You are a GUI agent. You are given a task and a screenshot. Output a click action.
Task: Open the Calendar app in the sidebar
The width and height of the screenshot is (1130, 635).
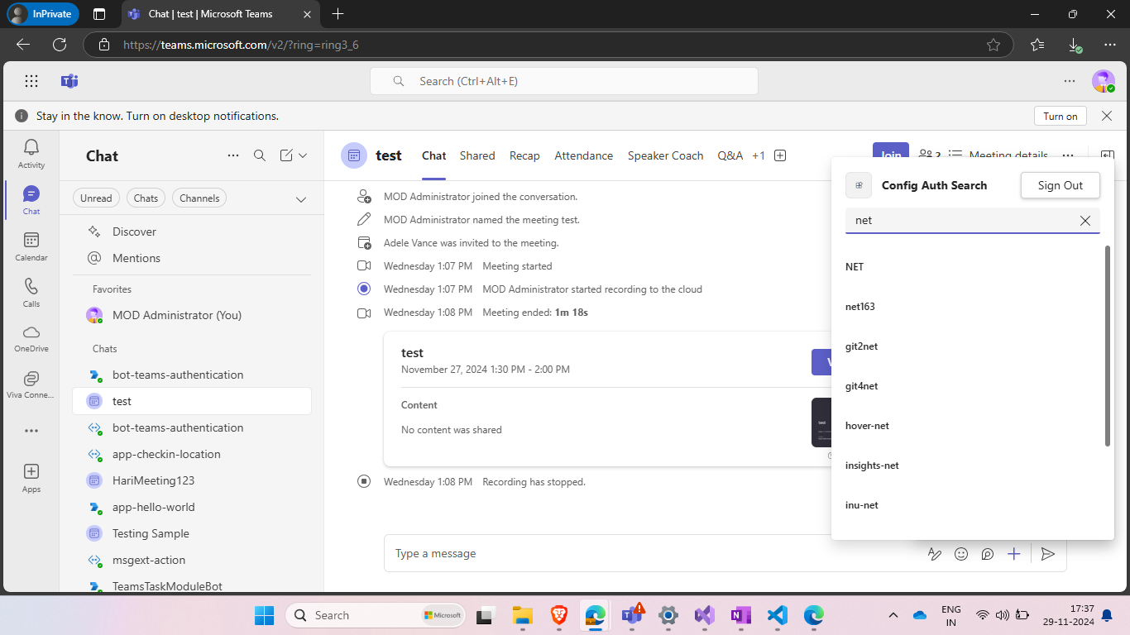pyautogui.click(x=31, y=246)
